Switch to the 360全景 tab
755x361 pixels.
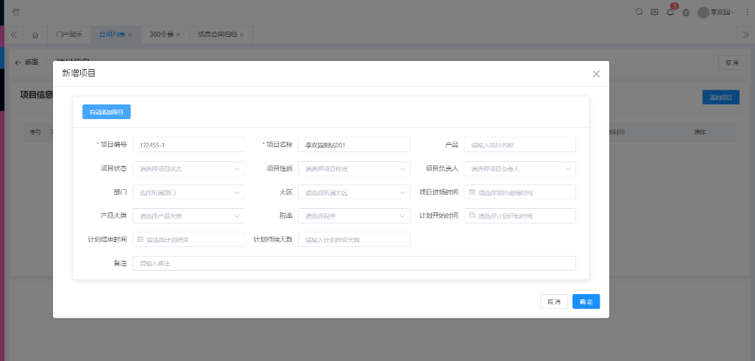(161, 35)
